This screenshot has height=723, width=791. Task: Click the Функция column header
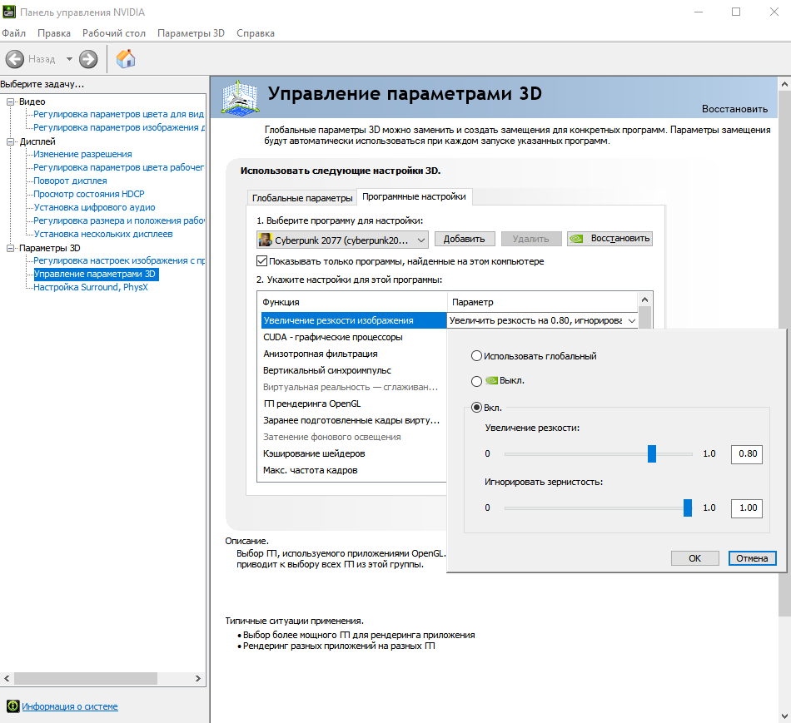point(352,302)
